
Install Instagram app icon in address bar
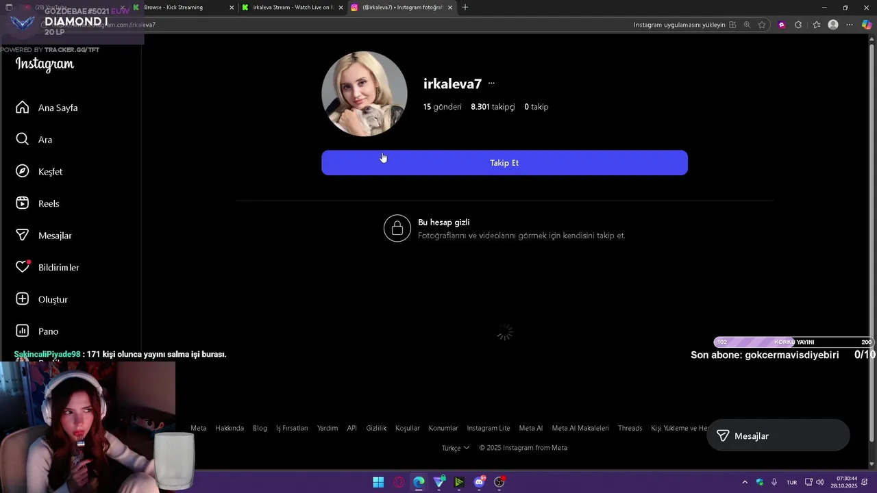pyautogui.click(x=732, y=25)
